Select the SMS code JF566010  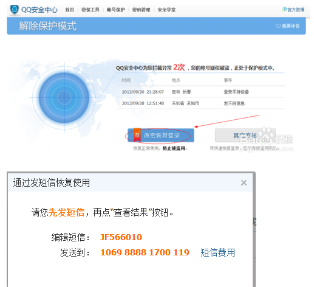pyautogui.click(x=121, y=237)
